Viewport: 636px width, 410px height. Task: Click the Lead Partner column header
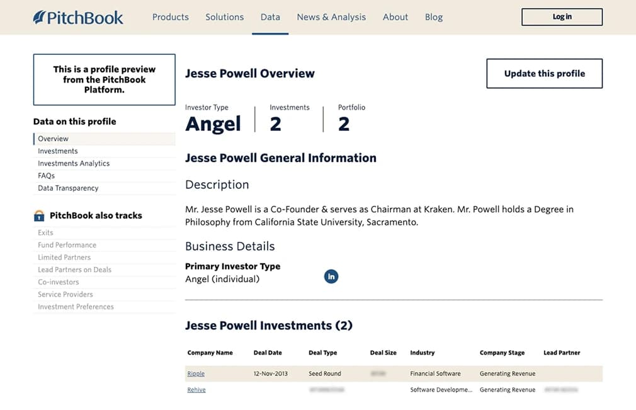click(x=562, y=353)
